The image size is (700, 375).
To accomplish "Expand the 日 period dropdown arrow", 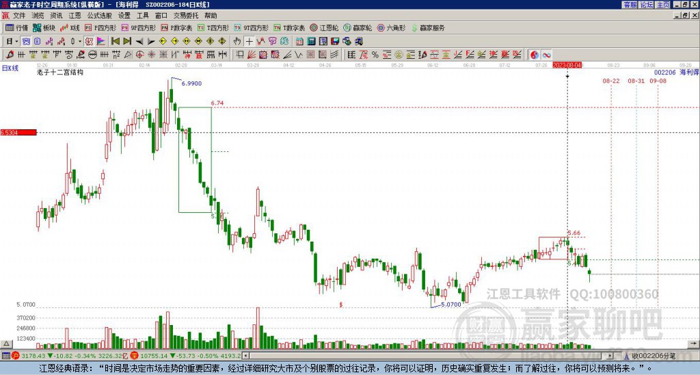I will 17,42.
